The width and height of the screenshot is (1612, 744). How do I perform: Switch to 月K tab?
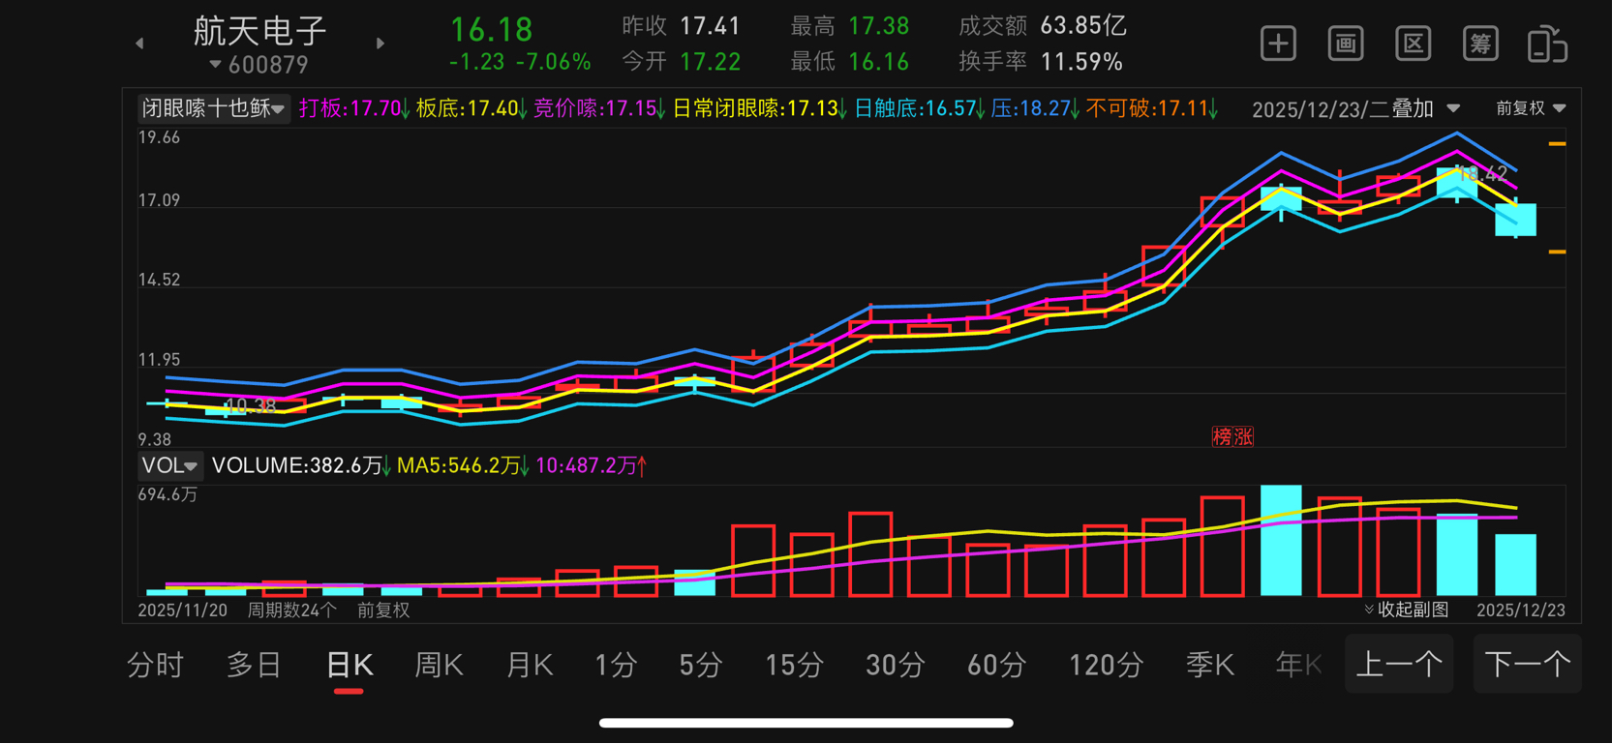[530, 666]
